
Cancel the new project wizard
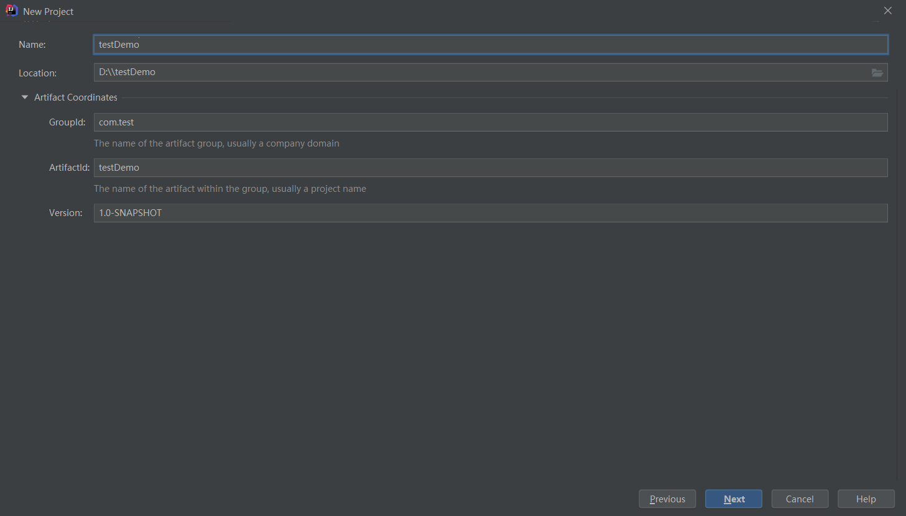click(800, 499)
